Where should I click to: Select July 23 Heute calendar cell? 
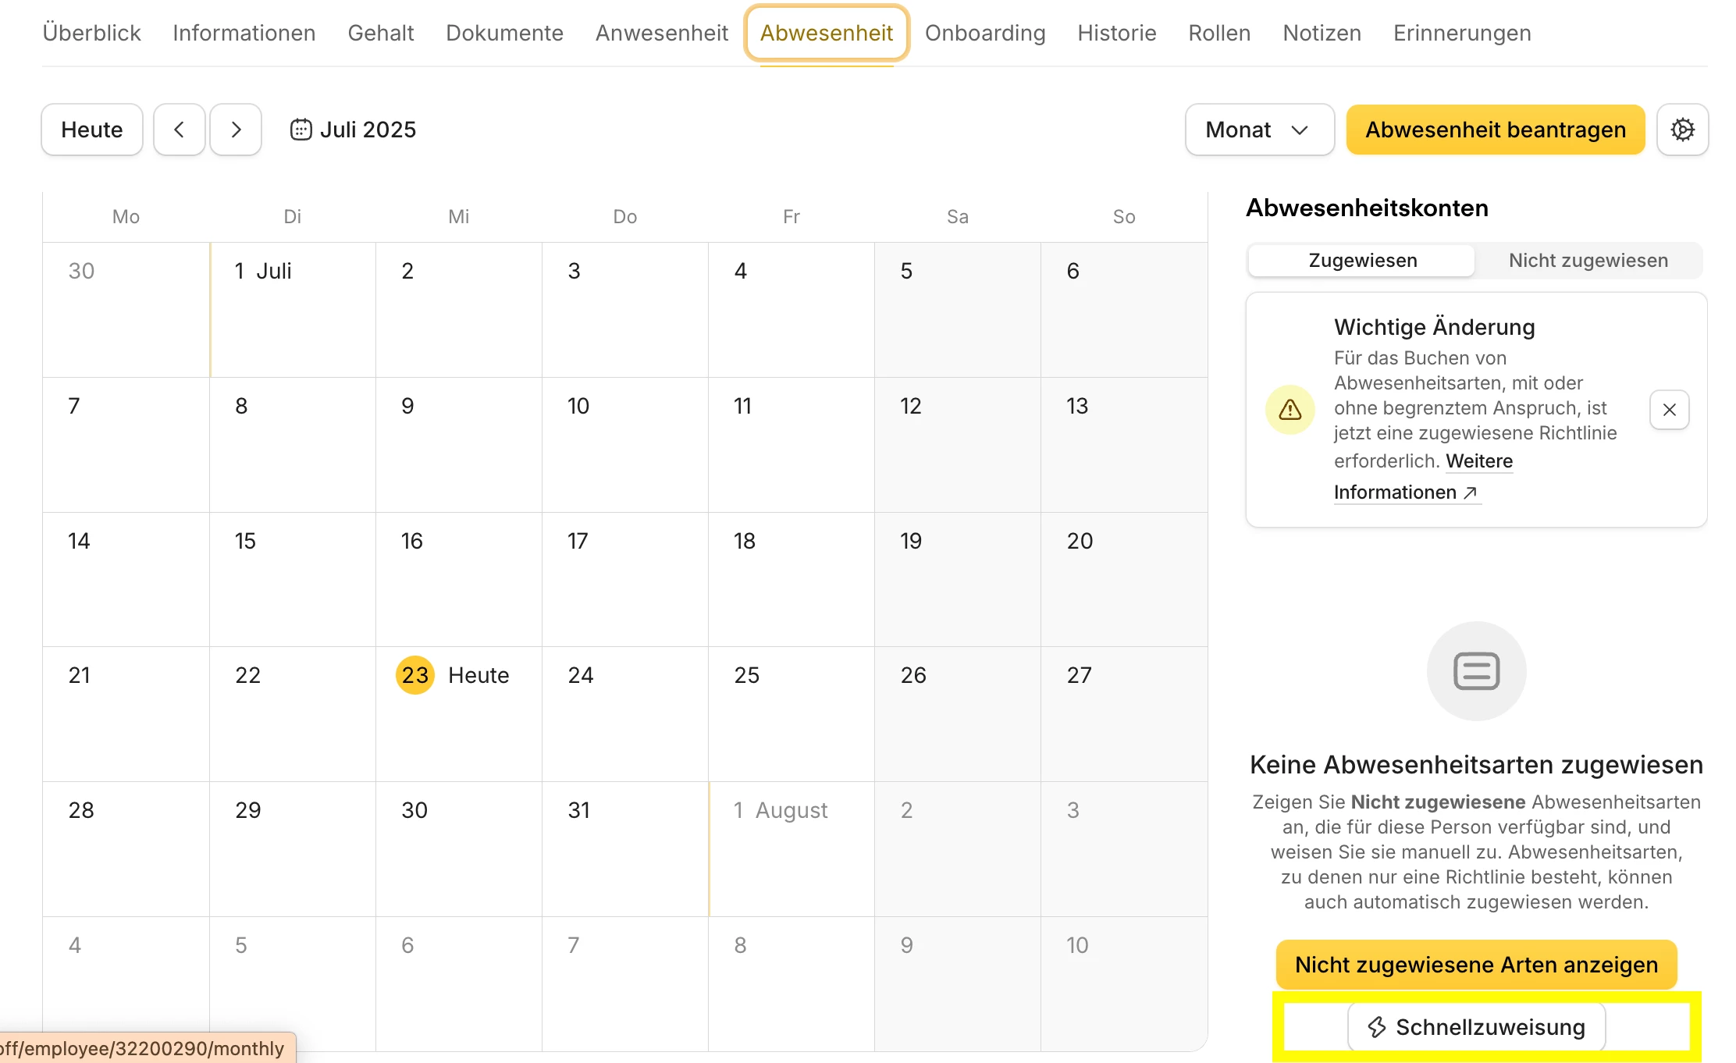[x=459, y=714]
